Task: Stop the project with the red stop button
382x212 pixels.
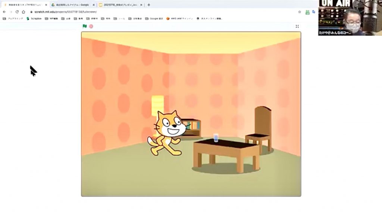Action: tap(91, 26)
